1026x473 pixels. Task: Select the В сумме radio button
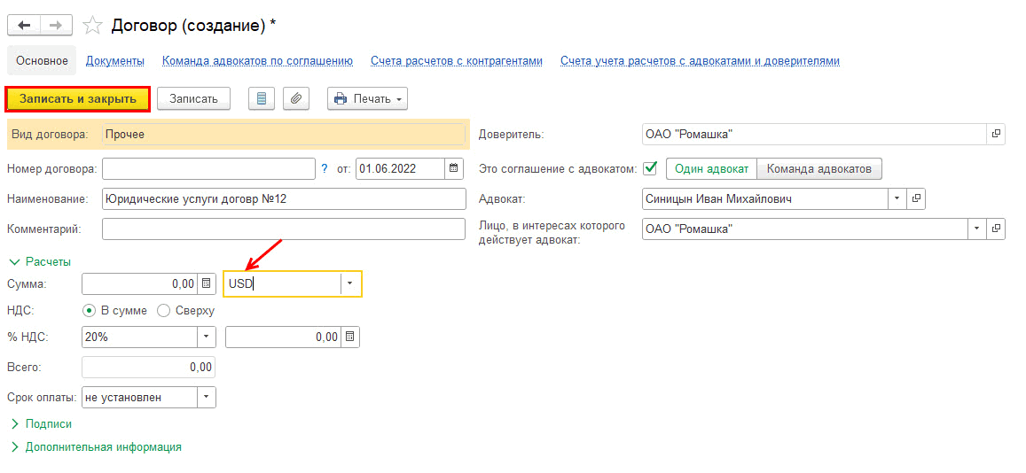(x=89, y=311)
